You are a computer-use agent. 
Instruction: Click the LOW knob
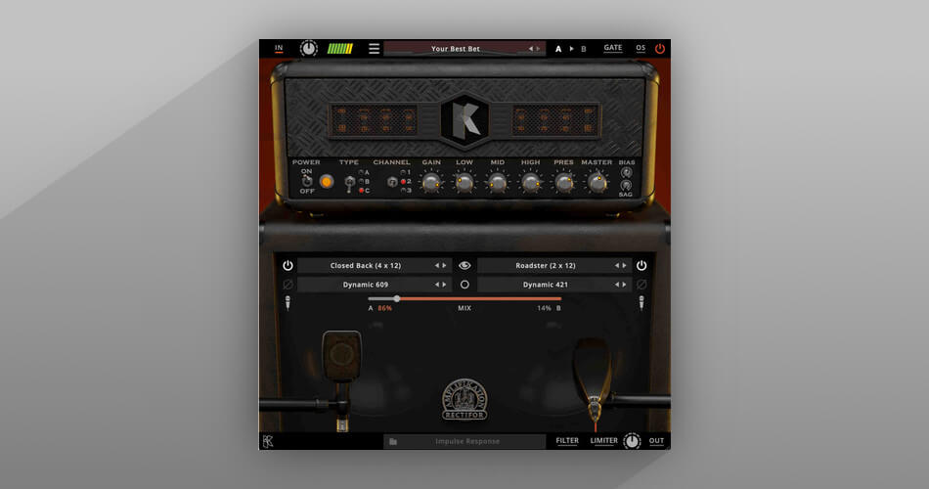[464, 182]
